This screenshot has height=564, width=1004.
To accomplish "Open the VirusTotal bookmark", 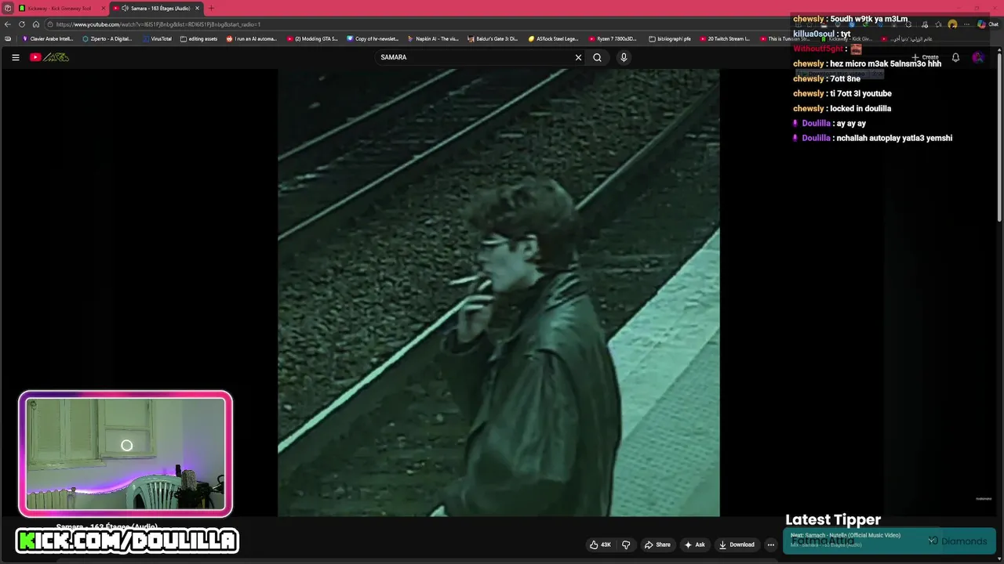I will [157, 38].
